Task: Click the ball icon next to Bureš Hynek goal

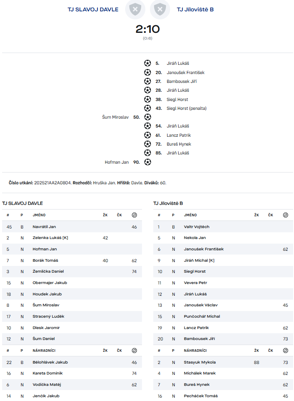Action: tap(147, 144)
